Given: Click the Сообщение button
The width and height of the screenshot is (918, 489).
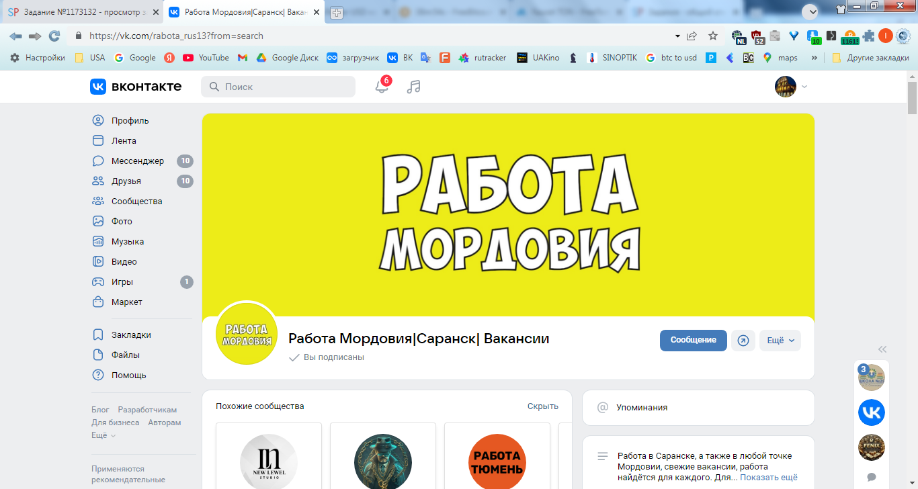Looking at the screenshot, I should [x=694, y=341].
